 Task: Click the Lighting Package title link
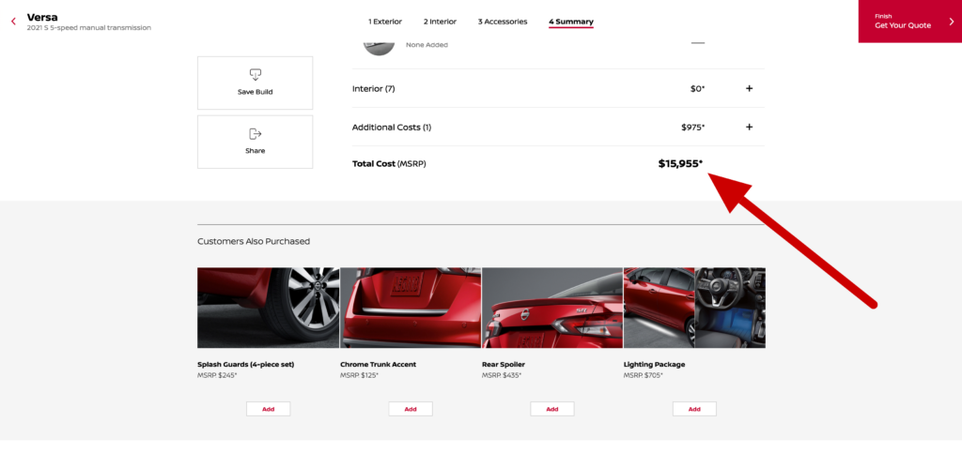point(654,365)
